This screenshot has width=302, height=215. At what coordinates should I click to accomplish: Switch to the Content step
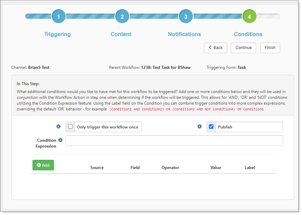(121, 34)
